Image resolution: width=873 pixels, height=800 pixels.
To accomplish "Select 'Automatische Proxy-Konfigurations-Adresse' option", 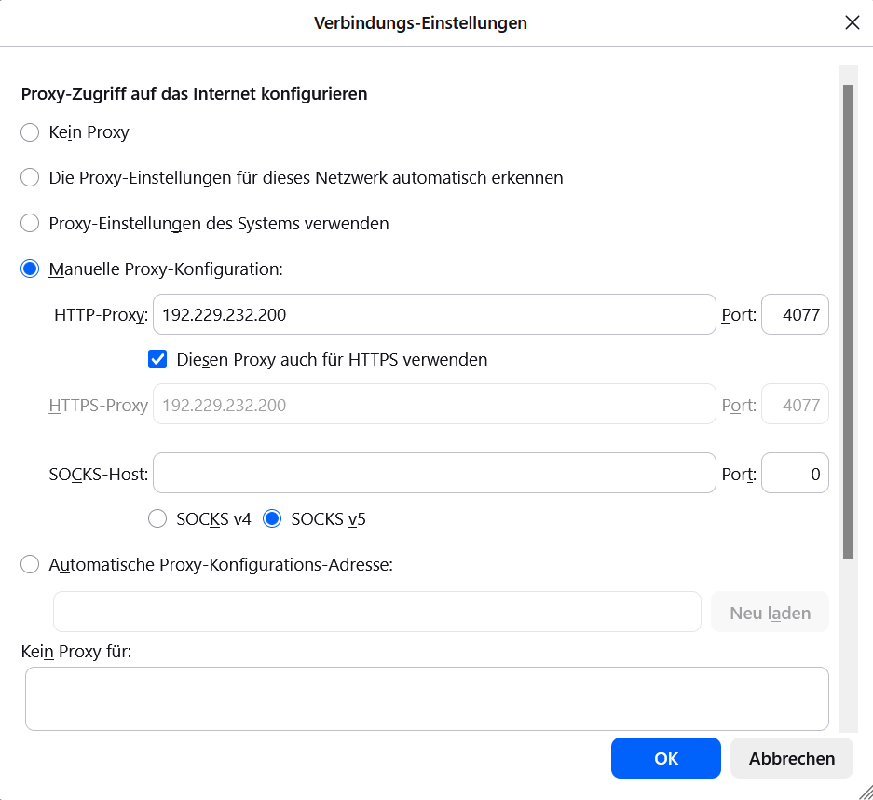I will click(x=31, y=564).
